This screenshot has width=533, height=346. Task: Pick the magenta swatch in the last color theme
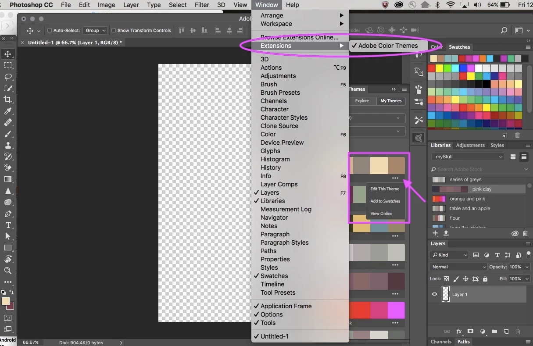396,310
